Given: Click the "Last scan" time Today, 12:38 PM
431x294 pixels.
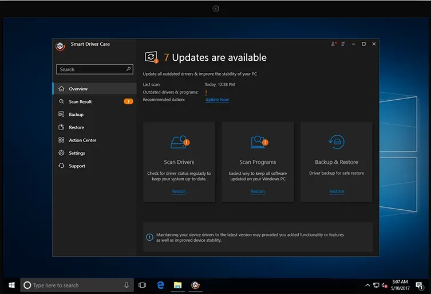Looking at the screenshot, I should (220, 84).
